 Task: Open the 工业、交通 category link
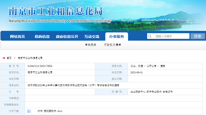tap(137, 66)
